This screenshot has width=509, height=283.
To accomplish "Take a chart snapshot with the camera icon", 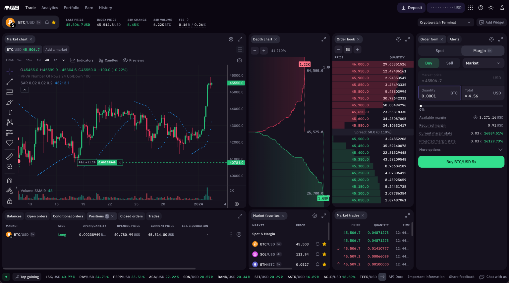I will (x=240, y=60).
